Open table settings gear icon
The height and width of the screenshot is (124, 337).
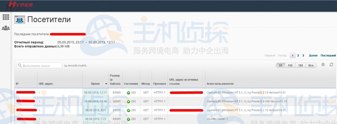click(323, 65)
